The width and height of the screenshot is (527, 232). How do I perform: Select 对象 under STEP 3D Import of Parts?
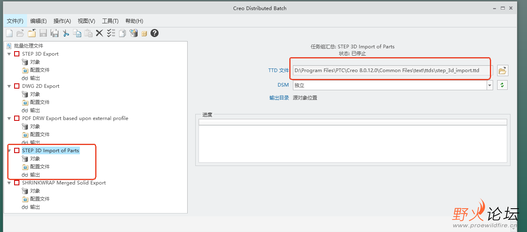pos(35,159)
